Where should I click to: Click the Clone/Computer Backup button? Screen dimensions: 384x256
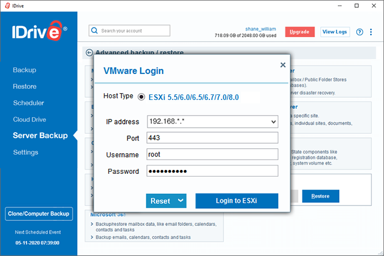pos(39,214)
